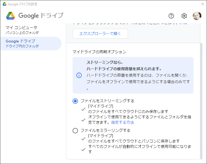The image size is (207, 164).
Task: Select Google ドライブ sidebar item
Action: (31, 44)
